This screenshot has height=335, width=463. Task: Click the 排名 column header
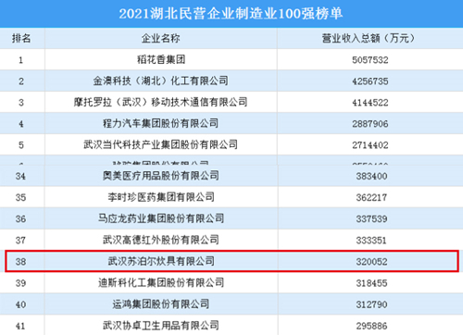pyautogui.click(x=21, y=38)
